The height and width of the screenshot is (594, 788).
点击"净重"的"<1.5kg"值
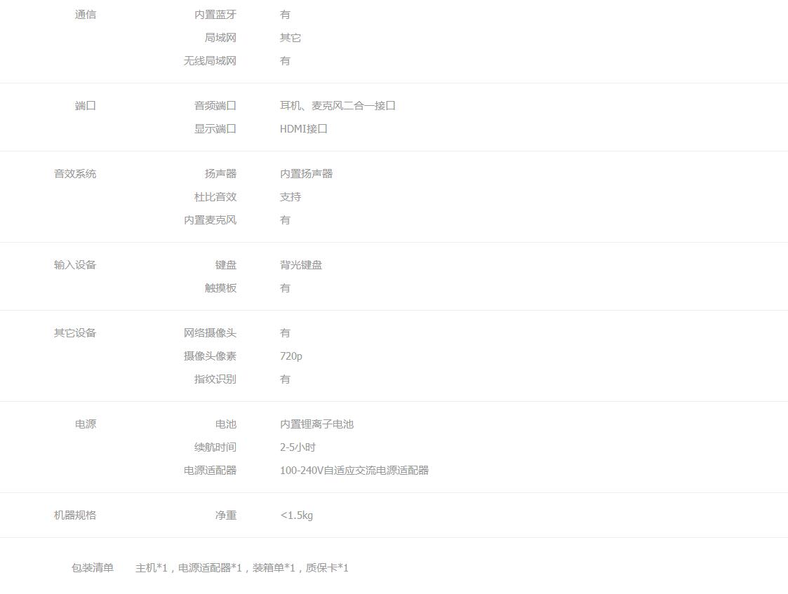[x=297, y=515]
